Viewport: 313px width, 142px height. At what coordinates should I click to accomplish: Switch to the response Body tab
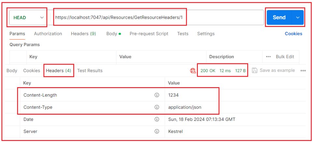coord(12,71)
